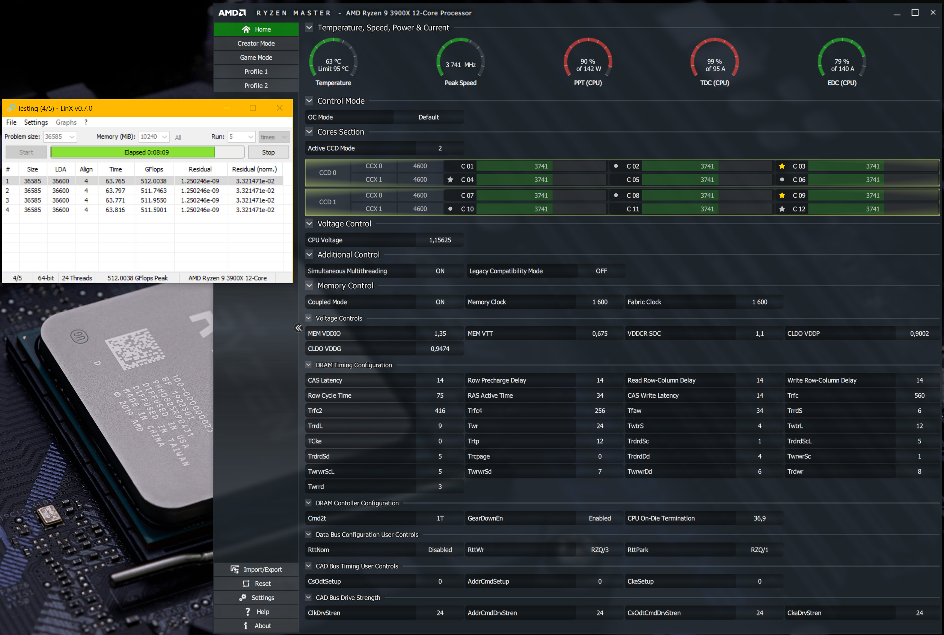Open the Problem size dropdown in LinX
This screenshot has width=944, height=635.
pos(72,137)
